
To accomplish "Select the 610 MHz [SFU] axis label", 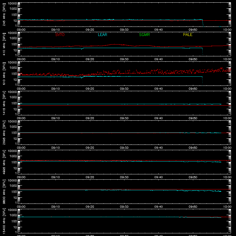I will (4, 73).
